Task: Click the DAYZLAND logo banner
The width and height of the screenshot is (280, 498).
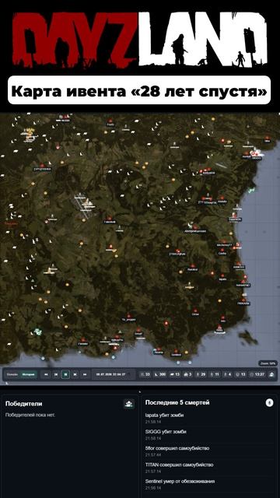Action: point(140,40)
